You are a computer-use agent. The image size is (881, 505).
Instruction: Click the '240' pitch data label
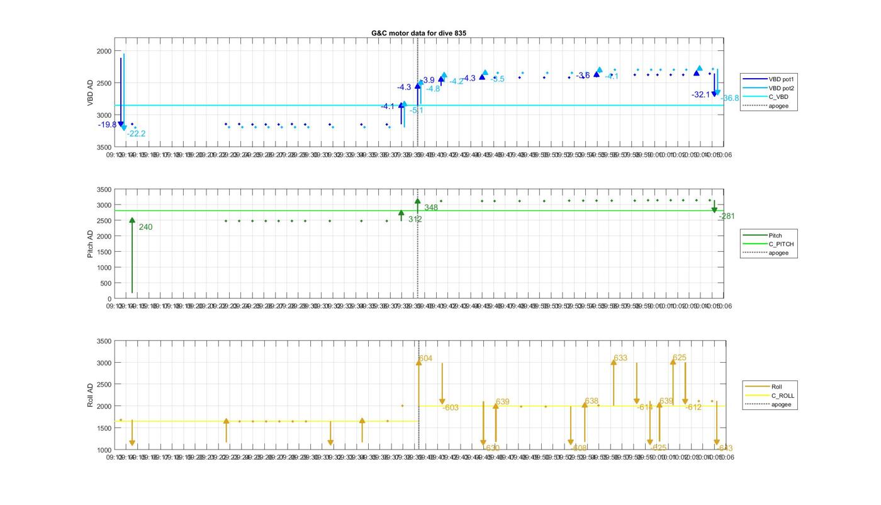[x=145, y=227]
